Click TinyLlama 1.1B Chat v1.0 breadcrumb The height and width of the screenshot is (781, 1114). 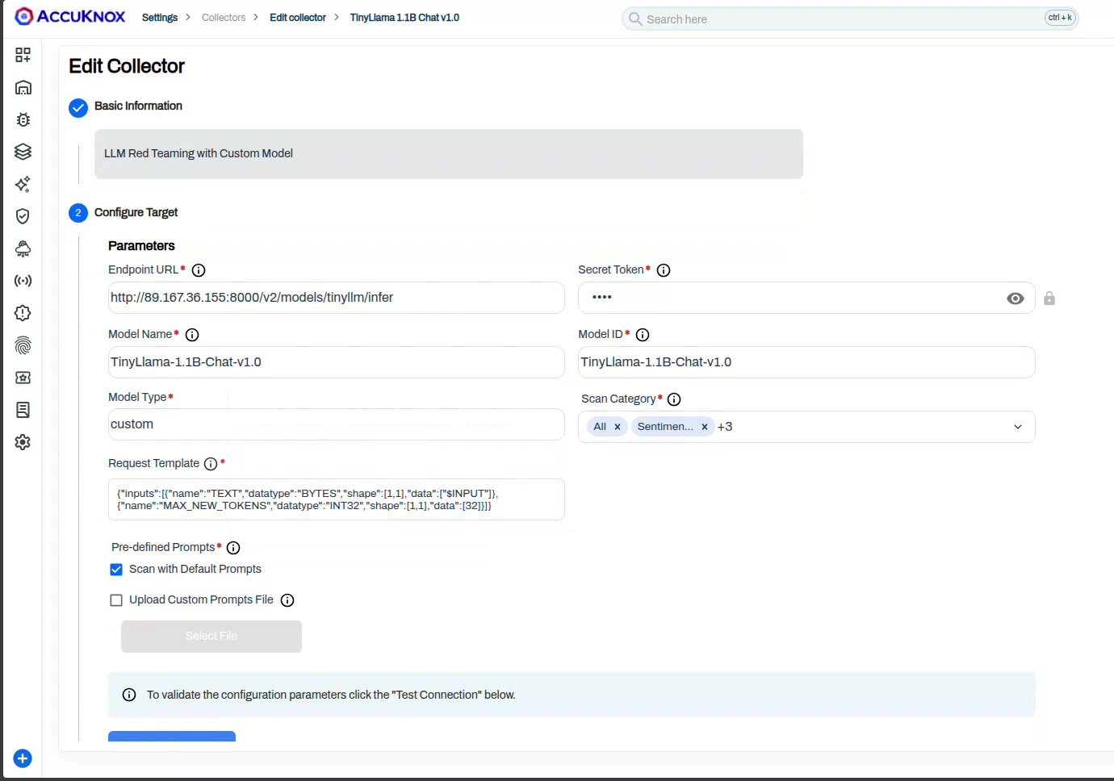(x=404, y=18)
